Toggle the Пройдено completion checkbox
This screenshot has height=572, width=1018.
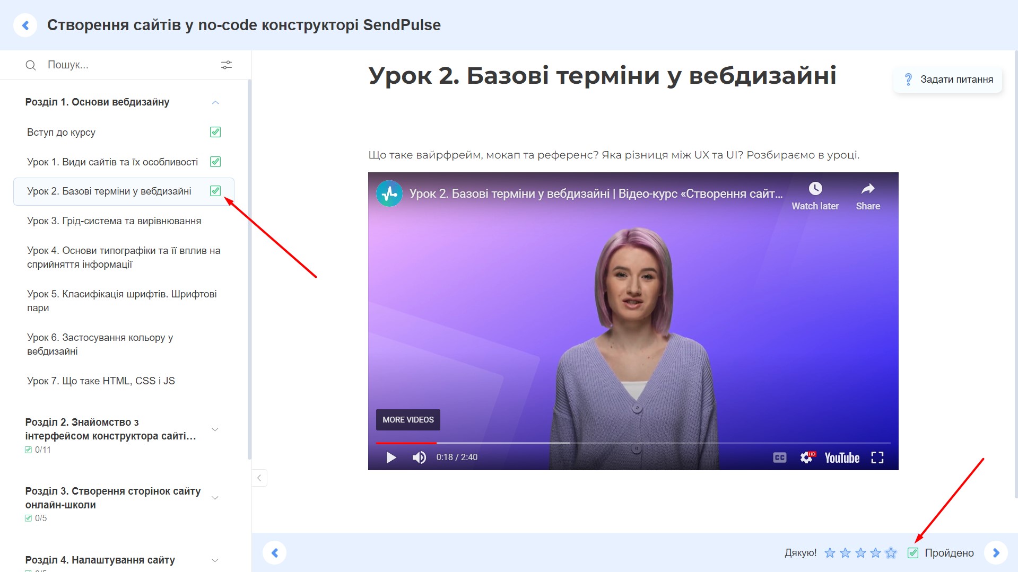(913, 553)
